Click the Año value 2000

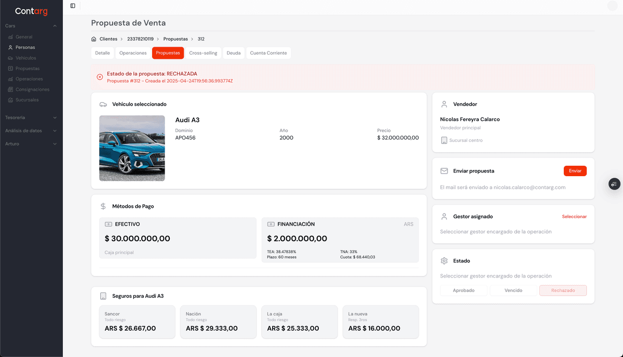tap(286, 138)
